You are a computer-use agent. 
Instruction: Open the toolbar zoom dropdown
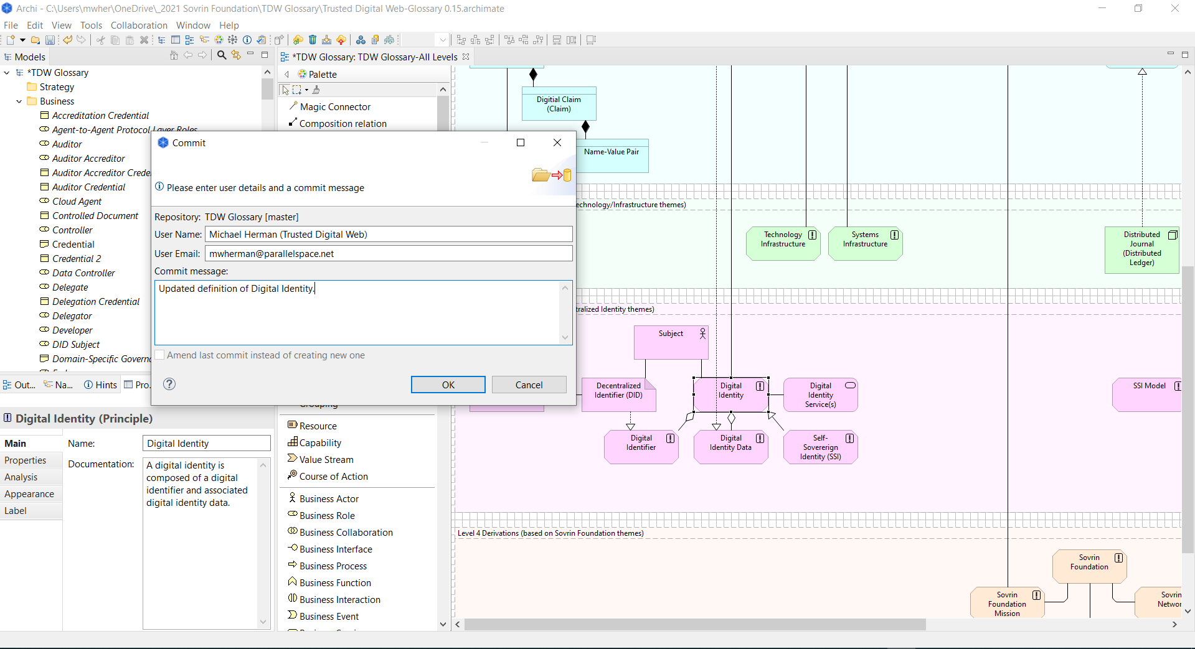point(443,40)
